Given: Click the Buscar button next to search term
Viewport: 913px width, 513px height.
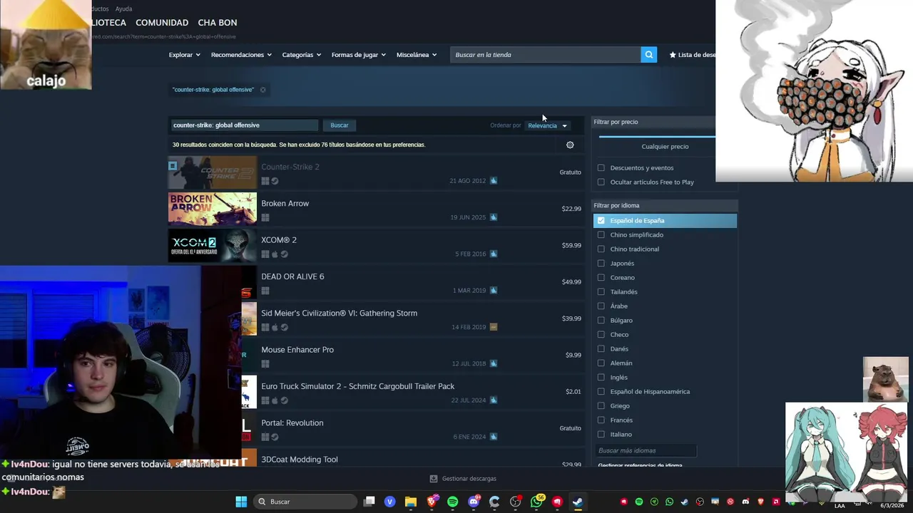Looking at the screenshot, I should (340, 125).
